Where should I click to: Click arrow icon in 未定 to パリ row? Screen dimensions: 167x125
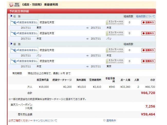click(x=87, y=39)
